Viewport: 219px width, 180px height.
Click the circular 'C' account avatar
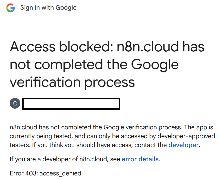tap(15, 104)
